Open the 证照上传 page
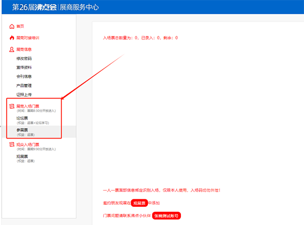 [24, 95]
